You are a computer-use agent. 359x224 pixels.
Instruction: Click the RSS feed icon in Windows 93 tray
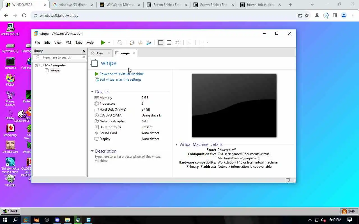pos(344,212)
